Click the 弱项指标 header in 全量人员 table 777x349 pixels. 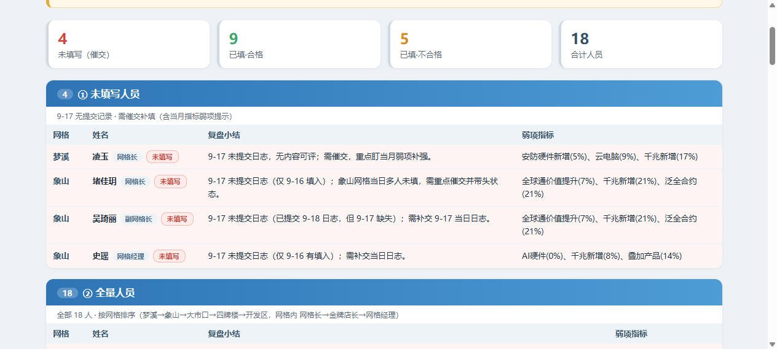pyautogui.click(x=631, y=334)
